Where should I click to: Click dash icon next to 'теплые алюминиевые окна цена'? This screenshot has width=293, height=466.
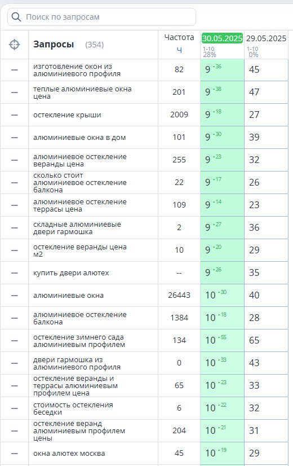[14, 93]
